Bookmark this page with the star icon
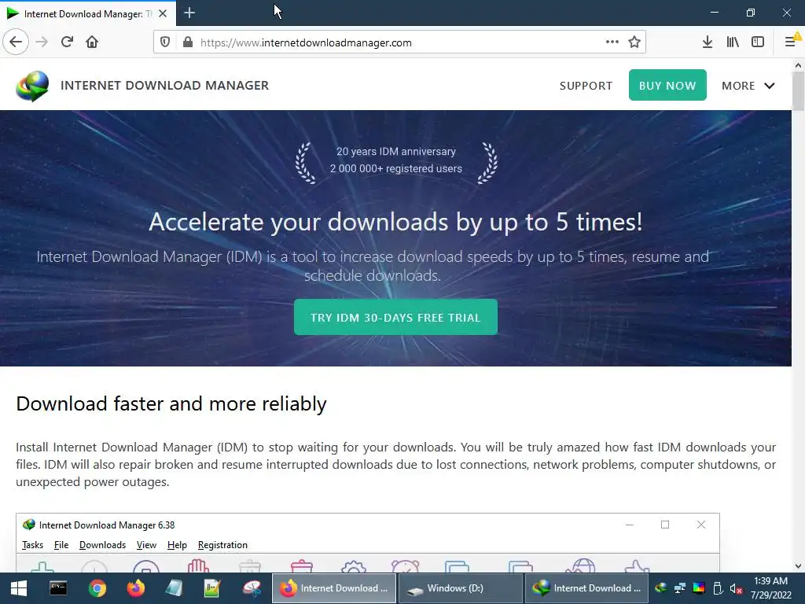 point(634,42)
